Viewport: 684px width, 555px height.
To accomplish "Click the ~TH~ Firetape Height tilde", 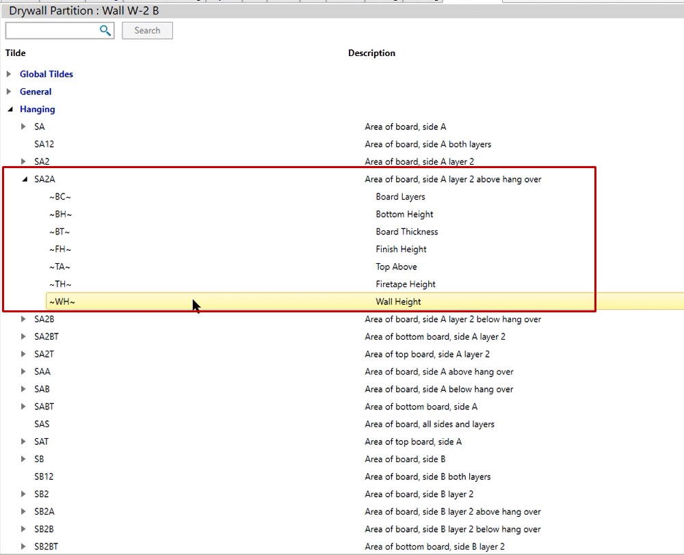I will pos(60,284).
